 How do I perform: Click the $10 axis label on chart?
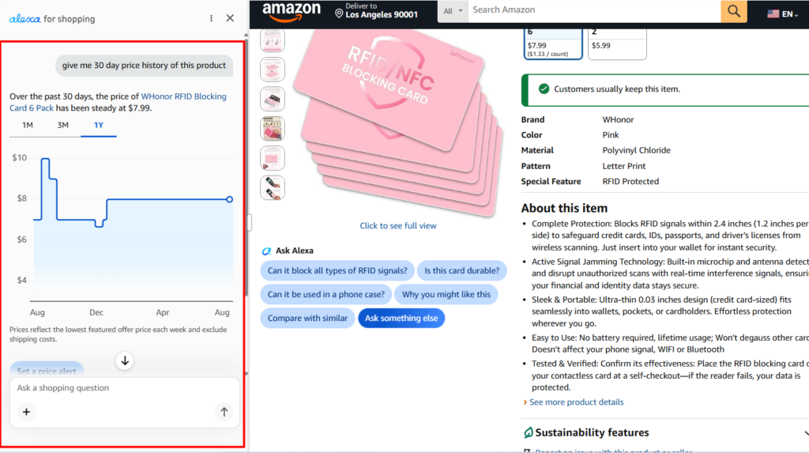(x=20, y=157)
